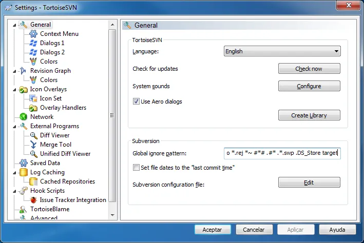Close the Settings window
The width and height of the screenshot is (364, 243).
348,5
